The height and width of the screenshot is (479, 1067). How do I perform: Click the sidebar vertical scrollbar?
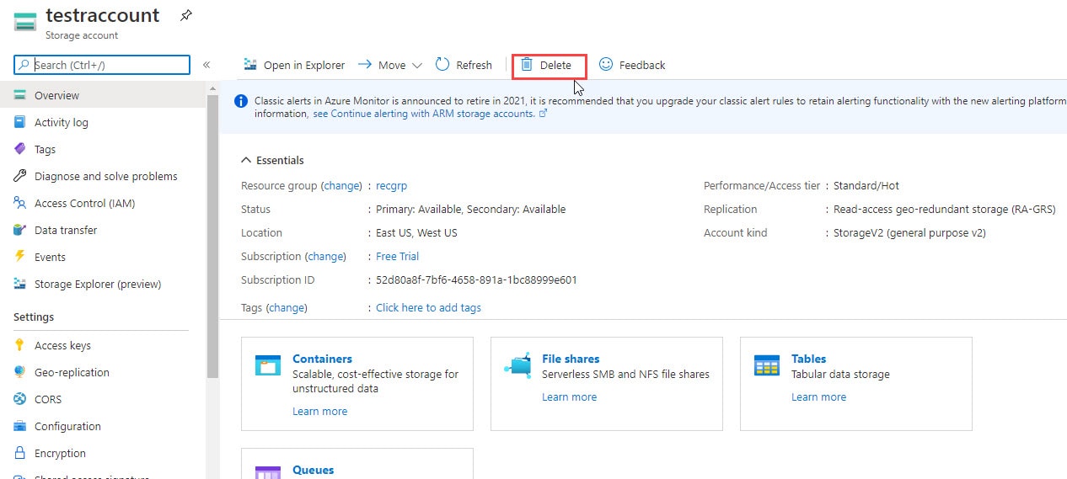click(x=212, y=236)
